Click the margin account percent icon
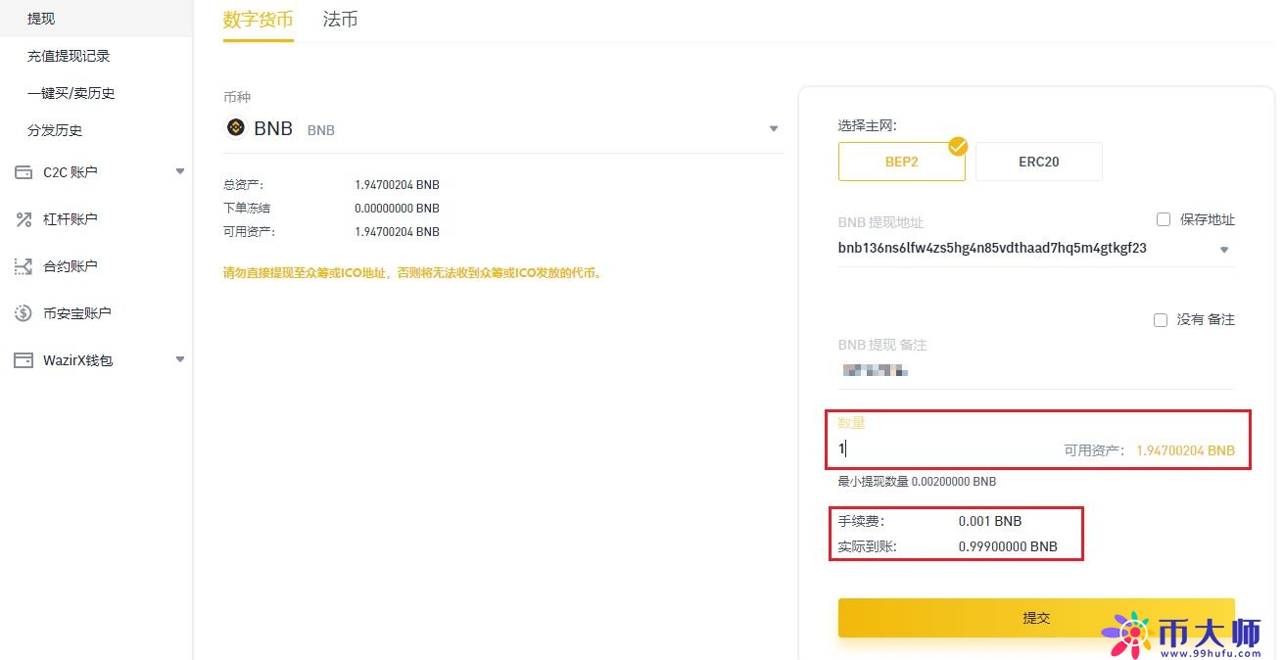The width and height of the screenshot is (1284, 660). pyautogui.click(x=24, y=219)
